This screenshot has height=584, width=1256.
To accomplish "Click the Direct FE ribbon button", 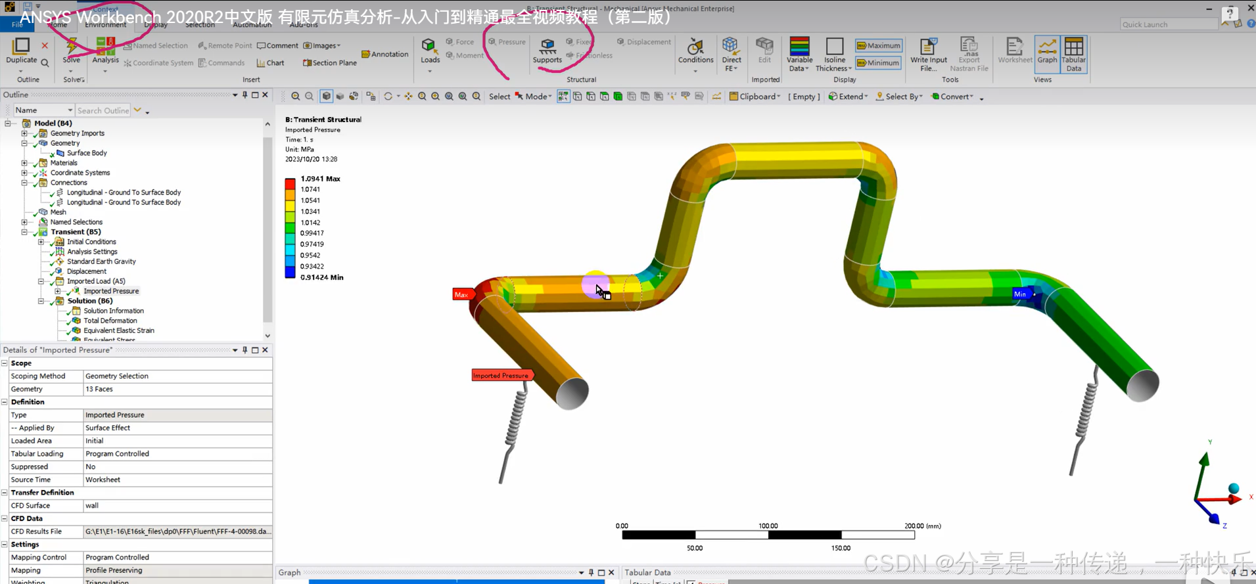I will 731,54.
